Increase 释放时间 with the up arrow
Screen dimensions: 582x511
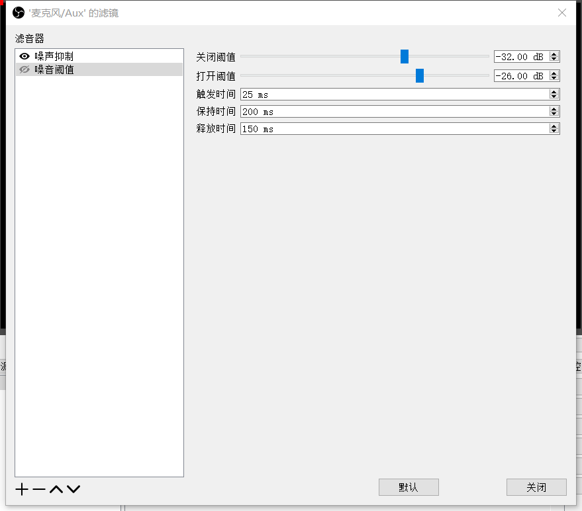pos(554,126)
